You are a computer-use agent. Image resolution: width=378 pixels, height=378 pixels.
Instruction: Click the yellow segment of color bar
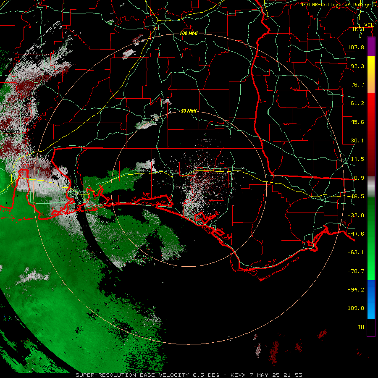[x=371, y=75]
